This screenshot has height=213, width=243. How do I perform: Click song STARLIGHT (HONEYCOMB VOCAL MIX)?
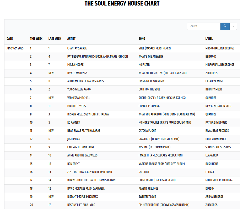click(159, 139)
